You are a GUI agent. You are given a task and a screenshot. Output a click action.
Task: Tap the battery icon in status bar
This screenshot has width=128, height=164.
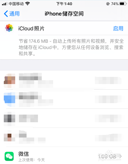[123, 4]
